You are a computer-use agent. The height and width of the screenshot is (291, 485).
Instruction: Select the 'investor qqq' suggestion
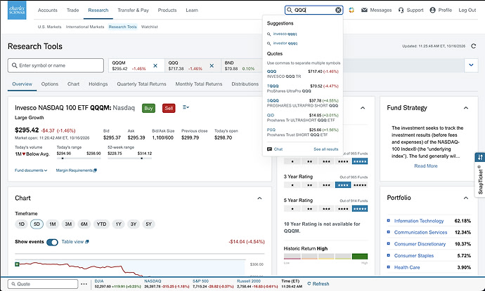[x=285, y=43]
